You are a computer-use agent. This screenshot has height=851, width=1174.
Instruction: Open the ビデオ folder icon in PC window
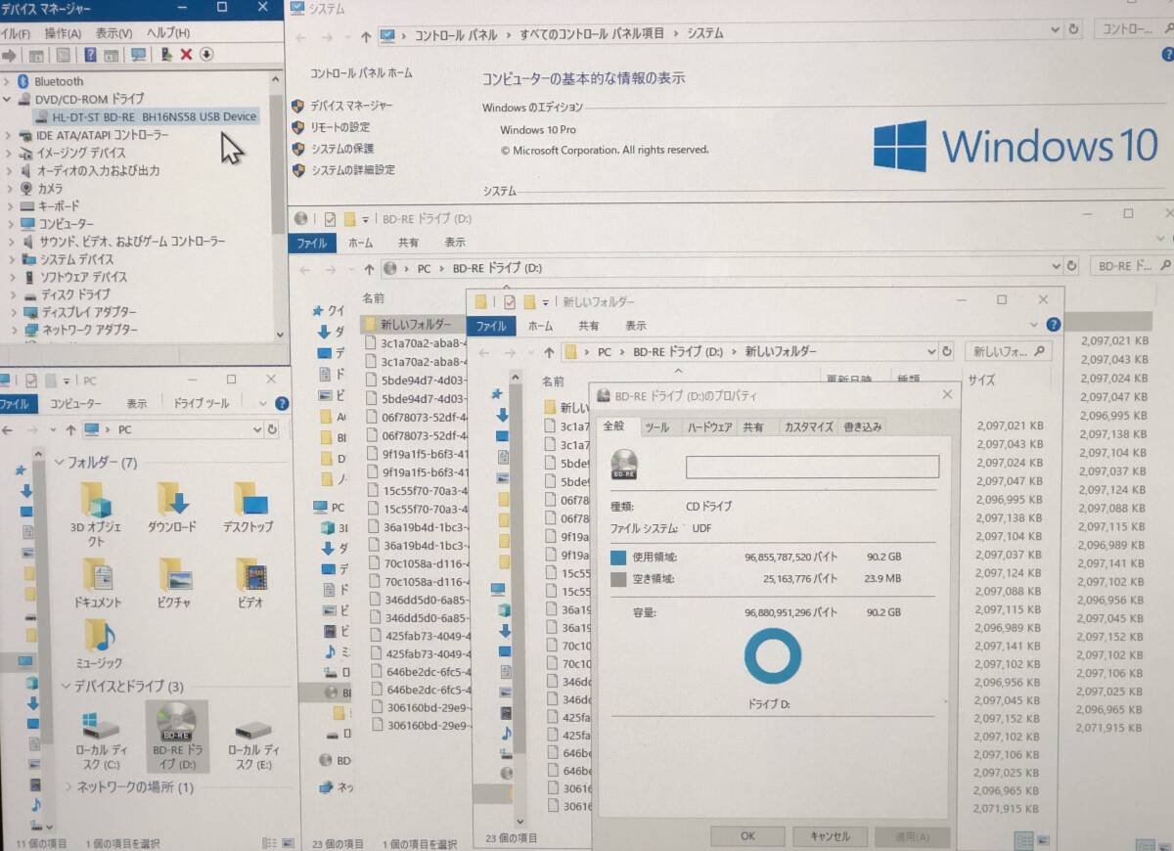point(250,575)
